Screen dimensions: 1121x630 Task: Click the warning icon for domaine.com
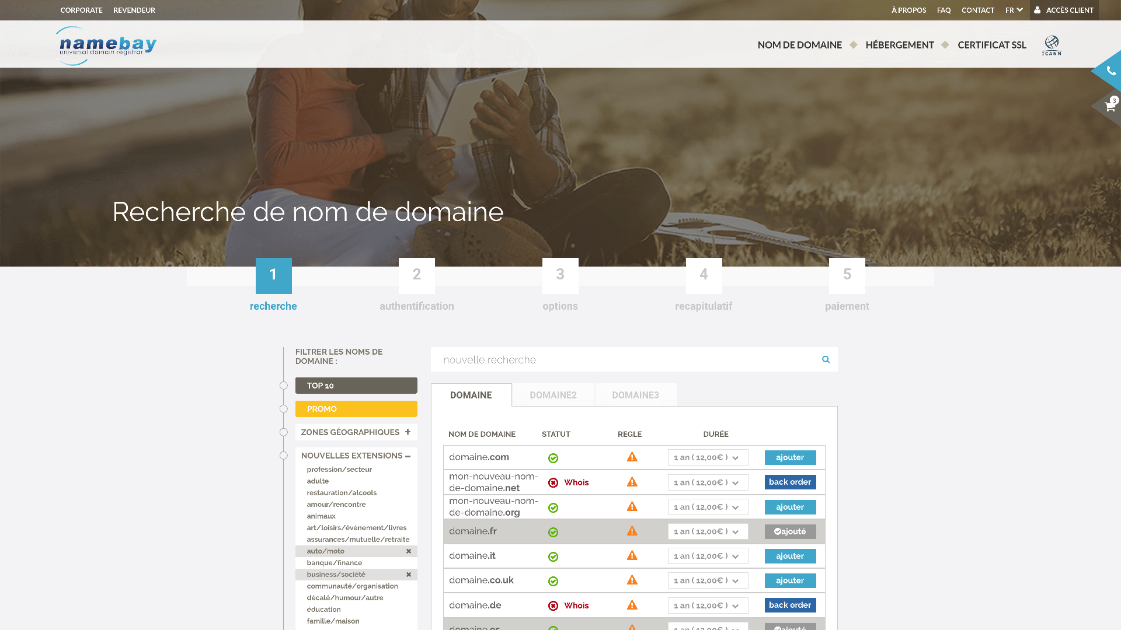coord(632,457)
